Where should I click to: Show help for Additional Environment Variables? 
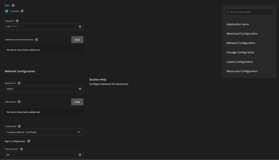tap(36, 39)
